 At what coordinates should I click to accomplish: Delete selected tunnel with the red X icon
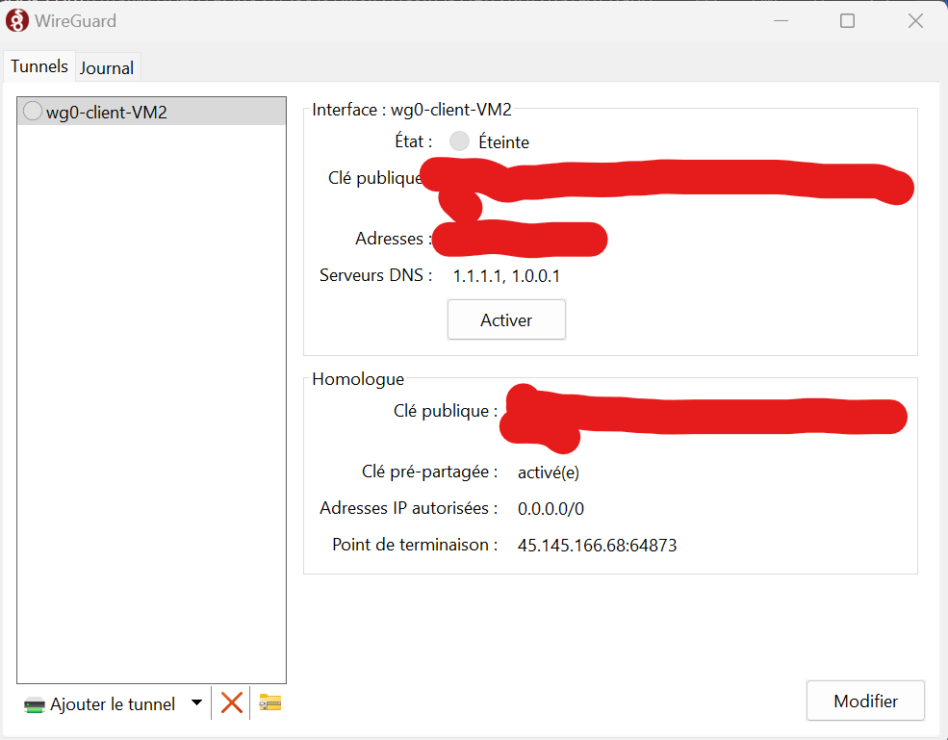231,702
